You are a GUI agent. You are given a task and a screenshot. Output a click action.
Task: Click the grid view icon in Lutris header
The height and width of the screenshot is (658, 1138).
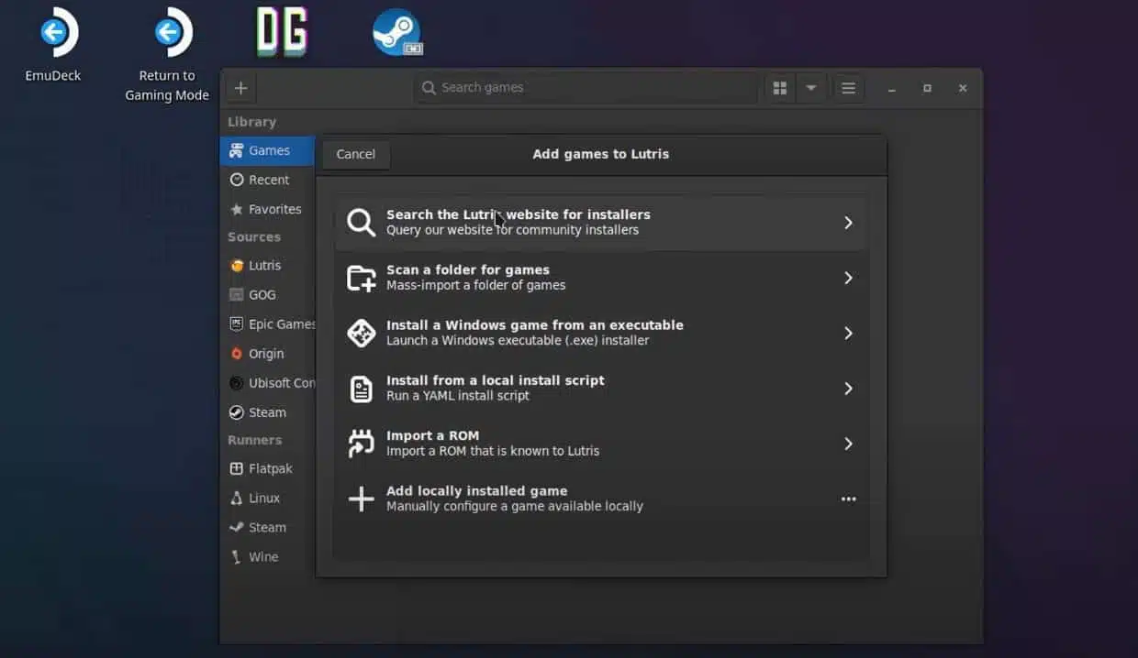pyautogui.click(x=780, y=88)
